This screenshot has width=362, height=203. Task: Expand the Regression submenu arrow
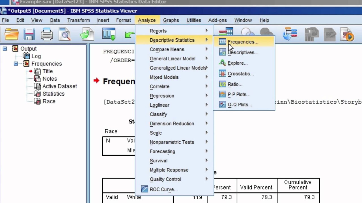207,96
